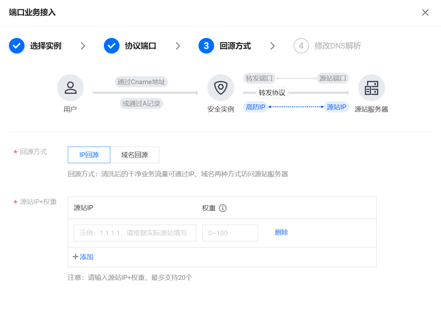The image size is (441, 320).
Task: Click the 转发端口 tag
Action: tap(259, 78)
